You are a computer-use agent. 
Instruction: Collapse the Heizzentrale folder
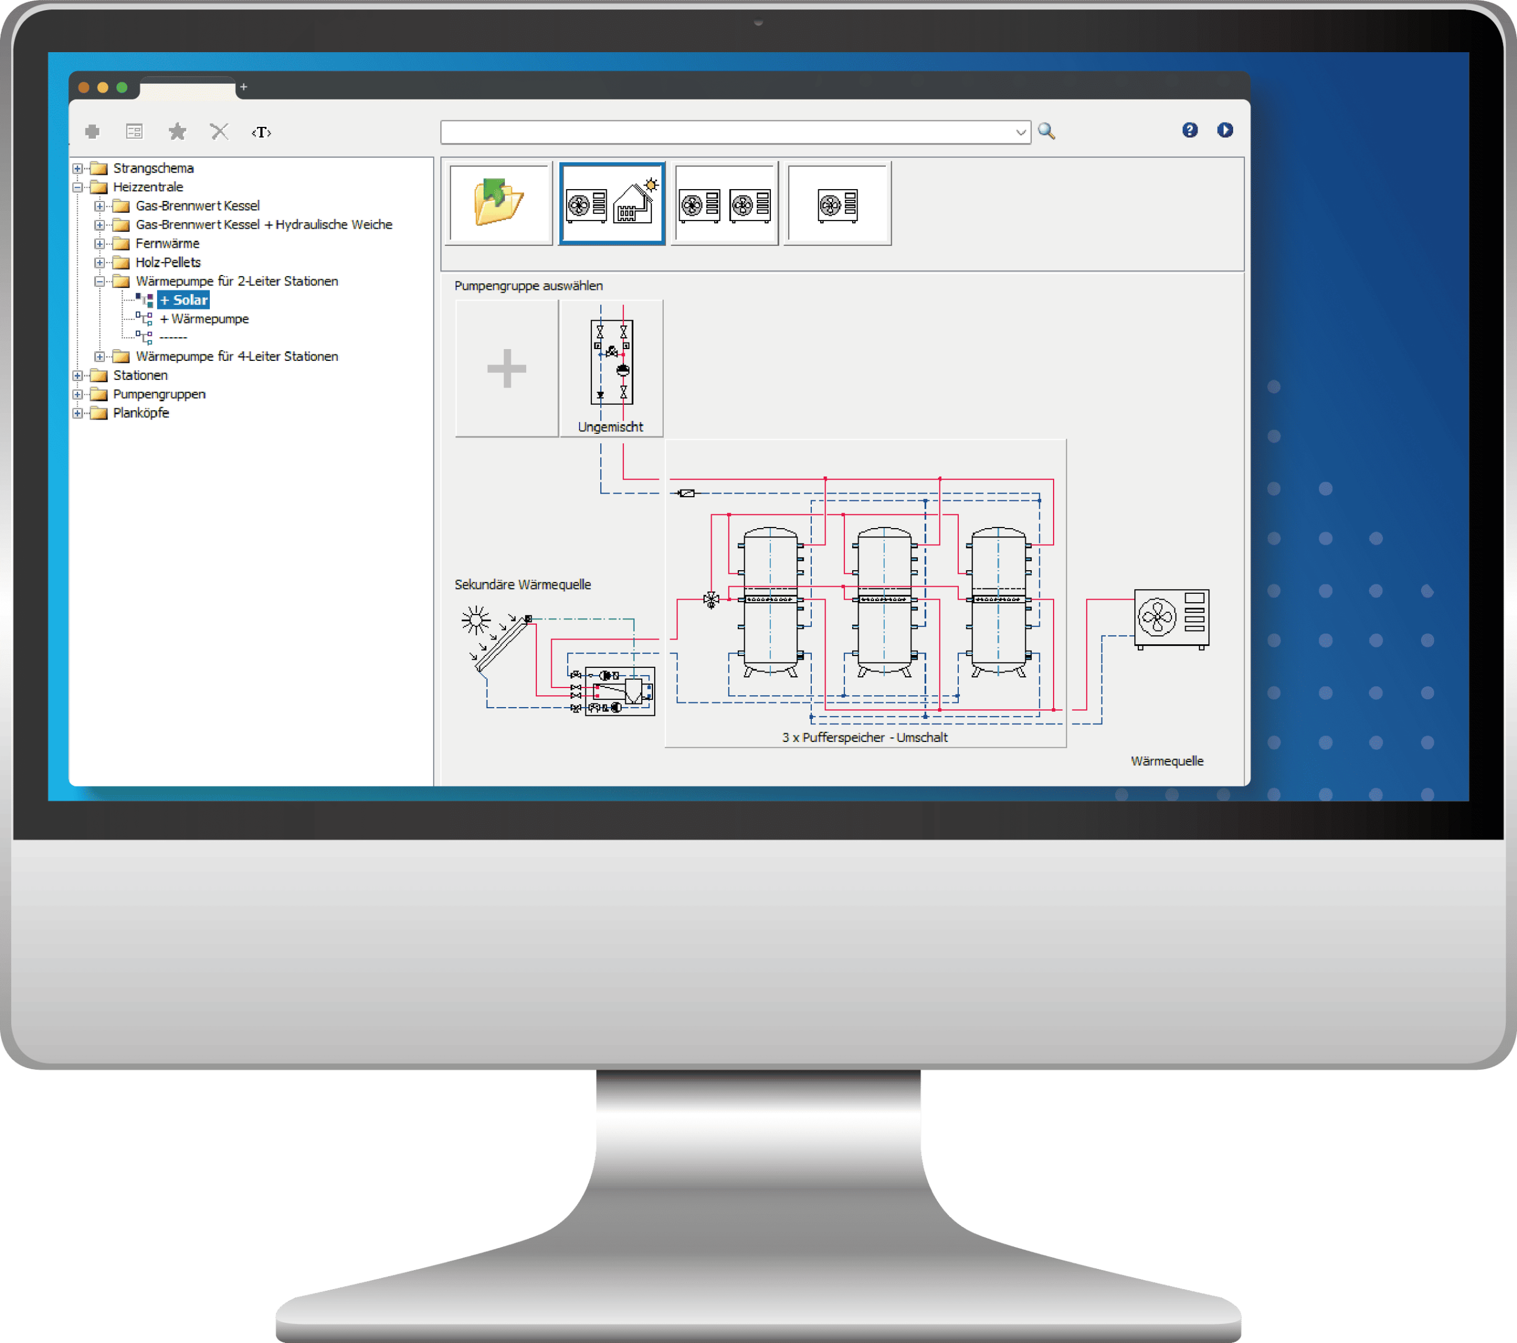(x=79, y=186)
